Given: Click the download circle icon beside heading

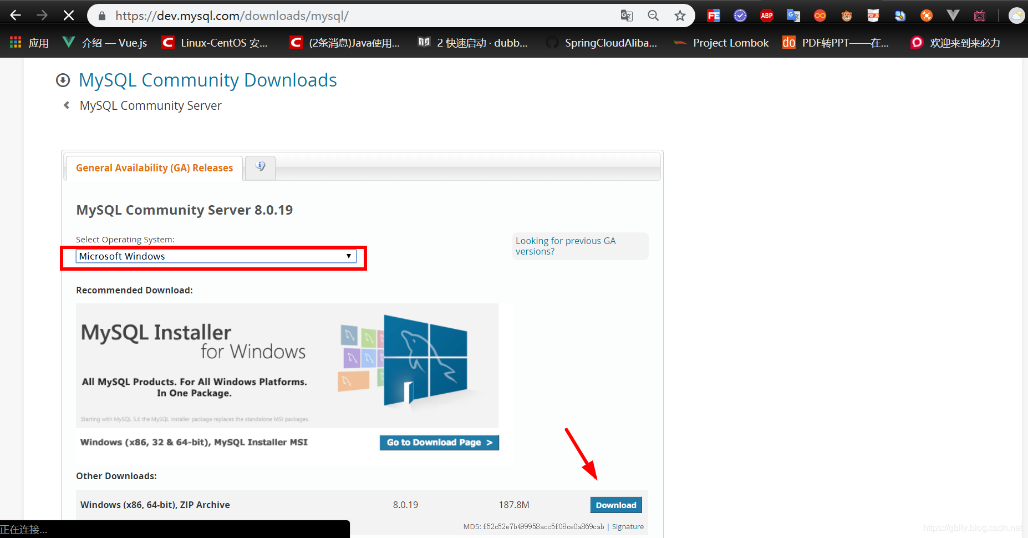Looking at the screenshot, I should [63, 80].
